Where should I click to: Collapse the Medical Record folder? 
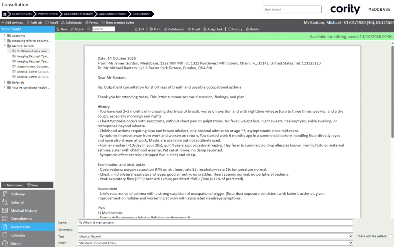coord(5,46)
